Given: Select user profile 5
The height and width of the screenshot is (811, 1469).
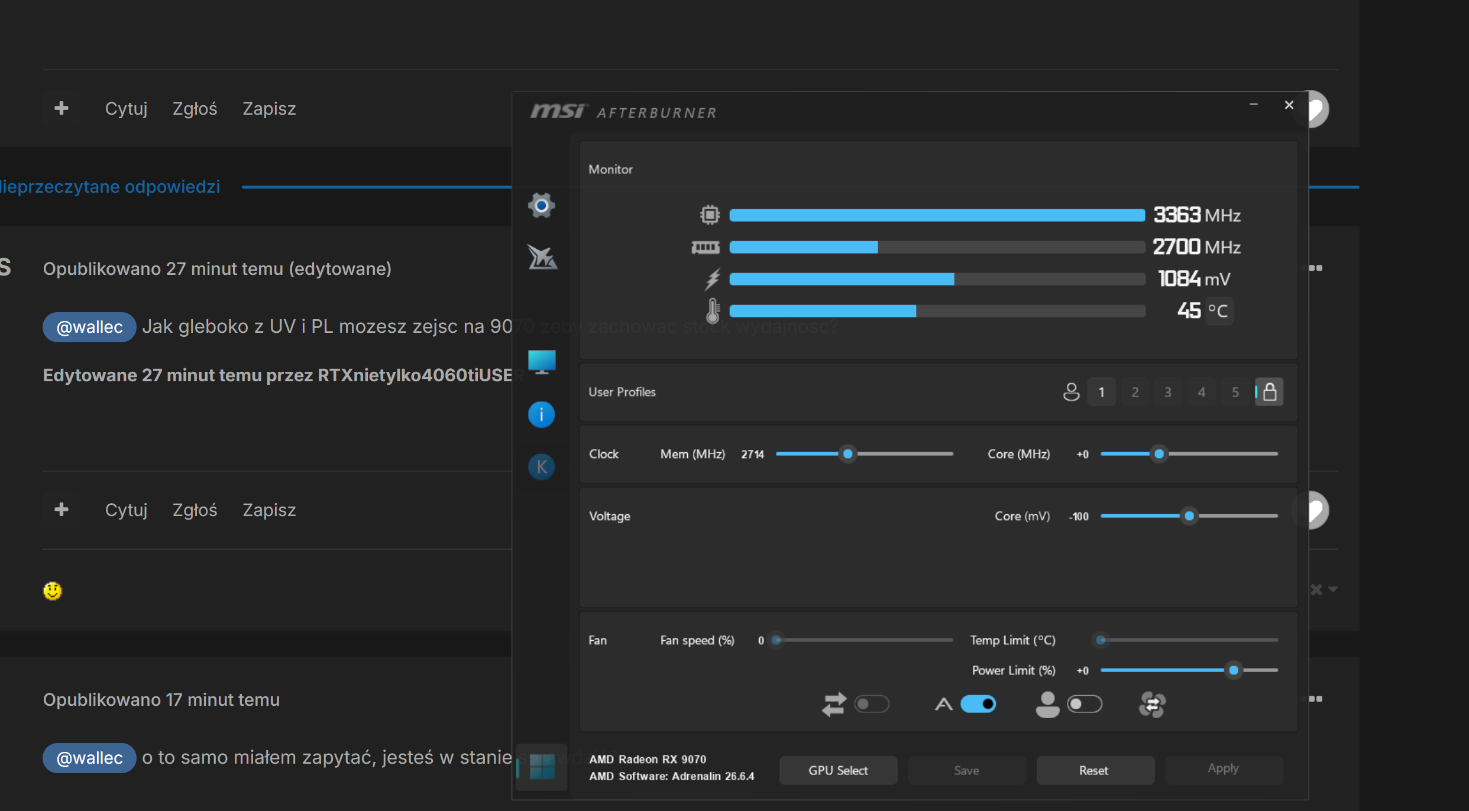Looking at the screenshot, I should point(1235,392).
